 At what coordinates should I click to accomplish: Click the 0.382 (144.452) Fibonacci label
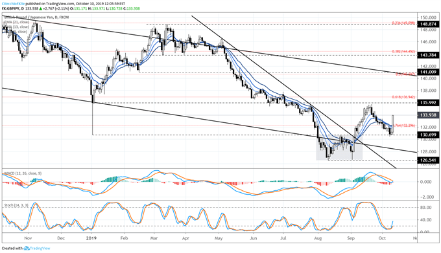403,51
